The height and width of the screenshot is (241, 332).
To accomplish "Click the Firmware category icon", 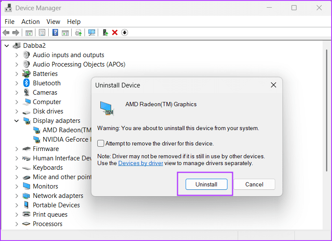I will [26, 149].
